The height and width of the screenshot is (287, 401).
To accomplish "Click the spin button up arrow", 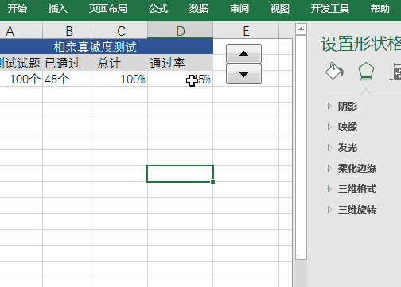I will pos(243,53).
